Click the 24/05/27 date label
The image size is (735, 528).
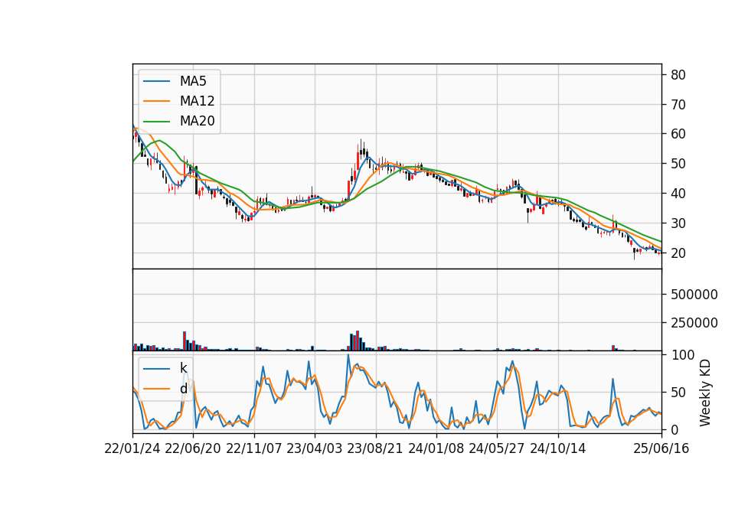point(497,448)
